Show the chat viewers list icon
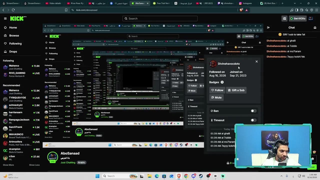The height and width of the screenshot is (180, 320). coord(315,27)
